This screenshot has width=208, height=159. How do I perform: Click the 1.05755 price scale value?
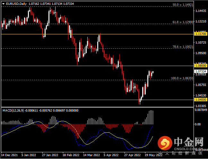point(201,85)
